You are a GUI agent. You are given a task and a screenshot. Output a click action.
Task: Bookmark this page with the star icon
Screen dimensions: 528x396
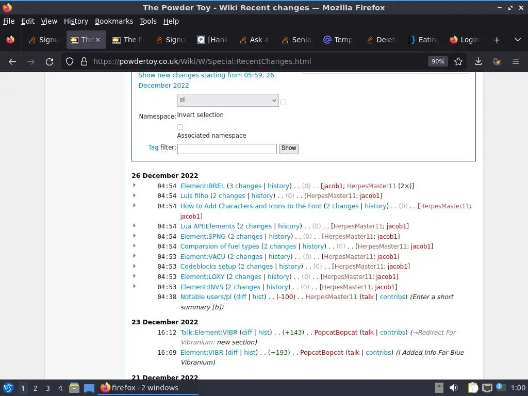(x=458, y=62)
